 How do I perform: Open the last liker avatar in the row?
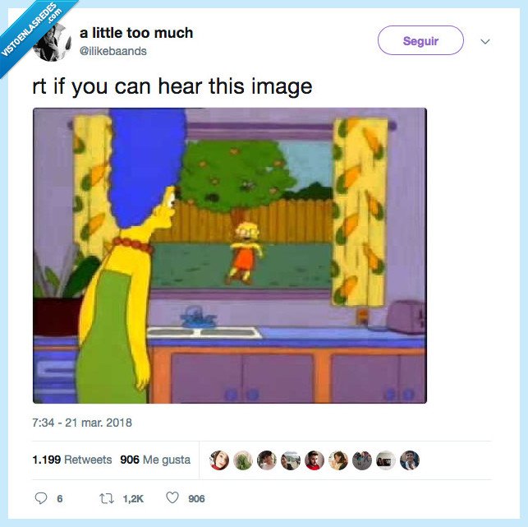pyautogui.click(x=410, y=460)
